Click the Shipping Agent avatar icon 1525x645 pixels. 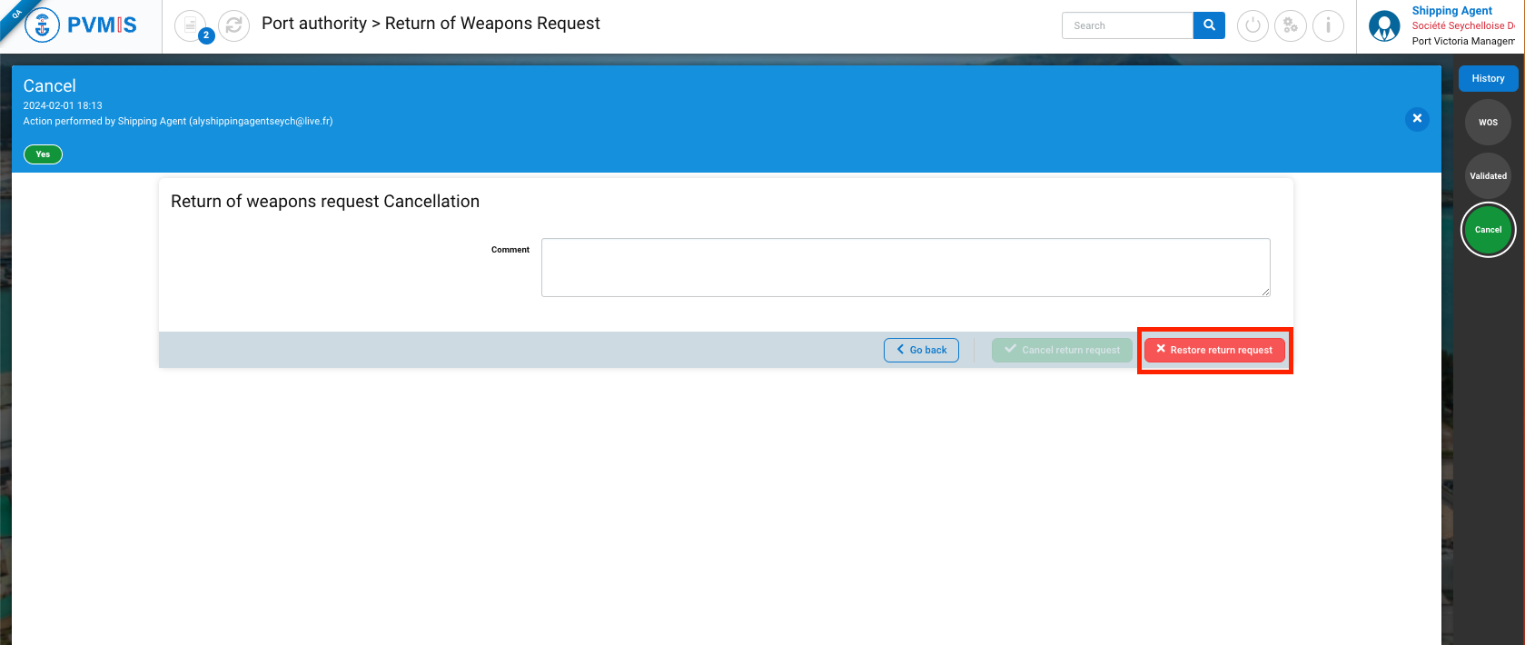click(1384, 26)
